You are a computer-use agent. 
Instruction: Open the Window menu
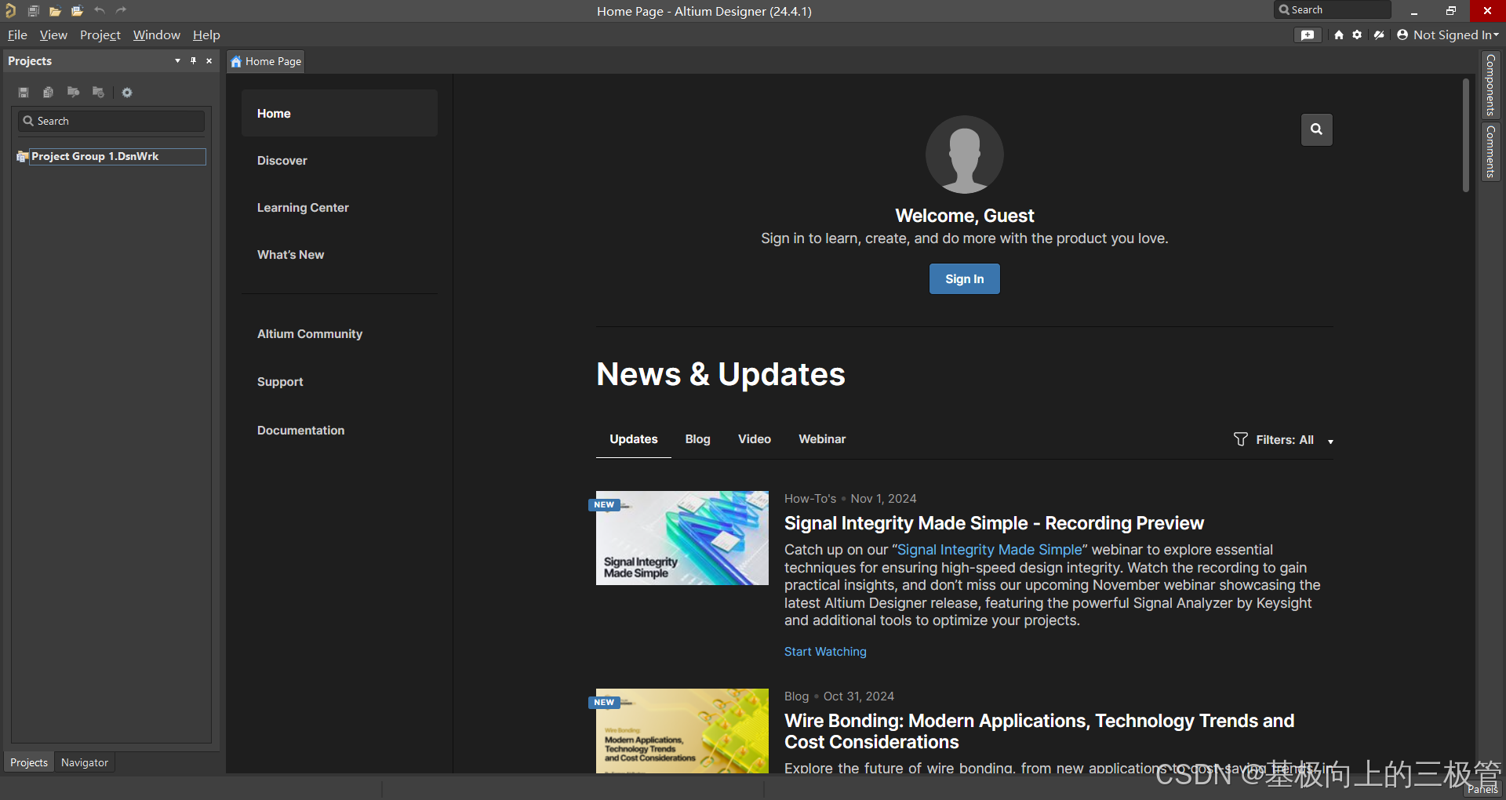point(157,35)
